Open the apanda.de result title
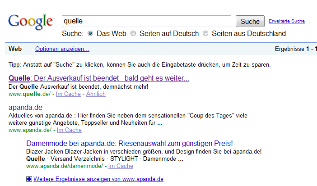 tap(25, 107)
